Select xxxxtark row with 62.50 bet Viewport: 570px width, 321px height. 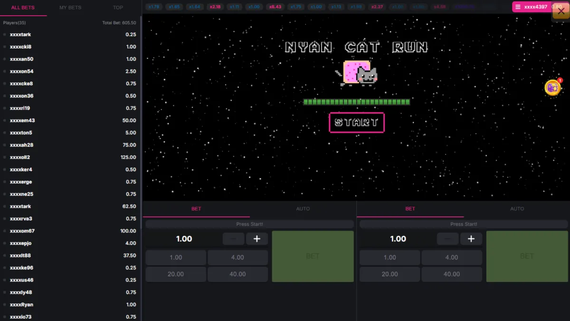pyautogui.click(x=70, y=206)
